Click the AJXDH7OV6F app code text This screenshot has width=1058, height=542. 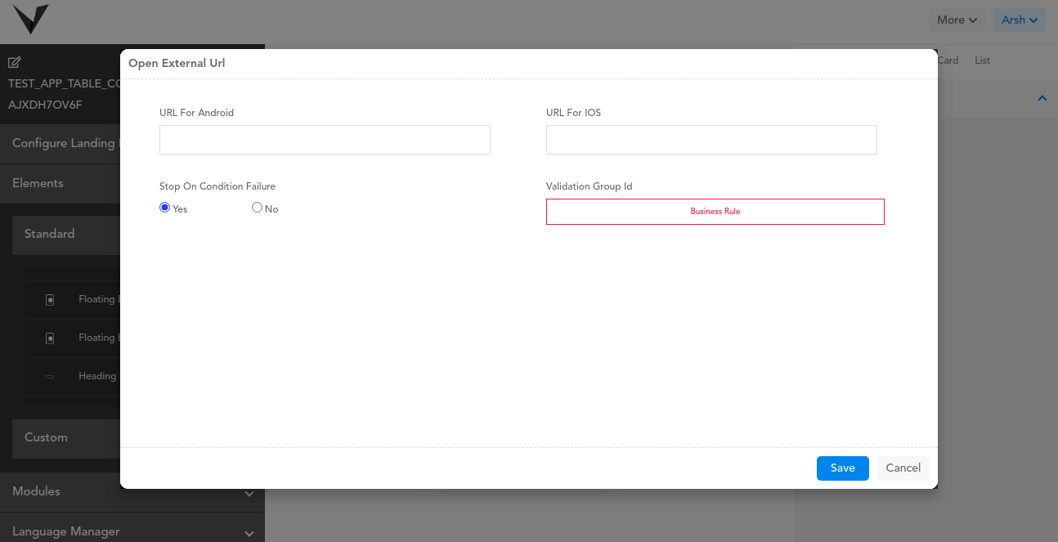tap(45, 105)
